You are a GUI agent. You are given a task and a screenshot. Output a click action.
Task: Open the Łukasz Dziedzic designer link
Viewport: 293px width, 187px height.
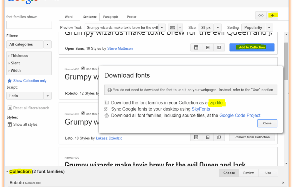click(x=109, y=138)
